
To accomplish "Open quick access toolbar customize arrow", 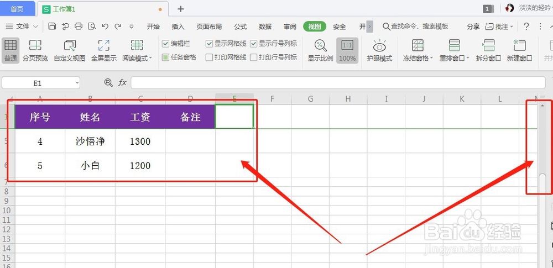I will (132, 27).
